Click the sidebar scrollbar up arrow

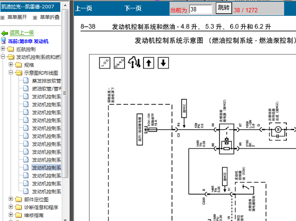(x=65, y=5)
